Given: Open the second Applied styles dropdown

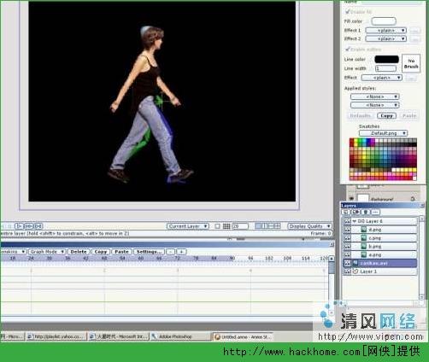Looking at the screenshot, I should tap(375, 105).
